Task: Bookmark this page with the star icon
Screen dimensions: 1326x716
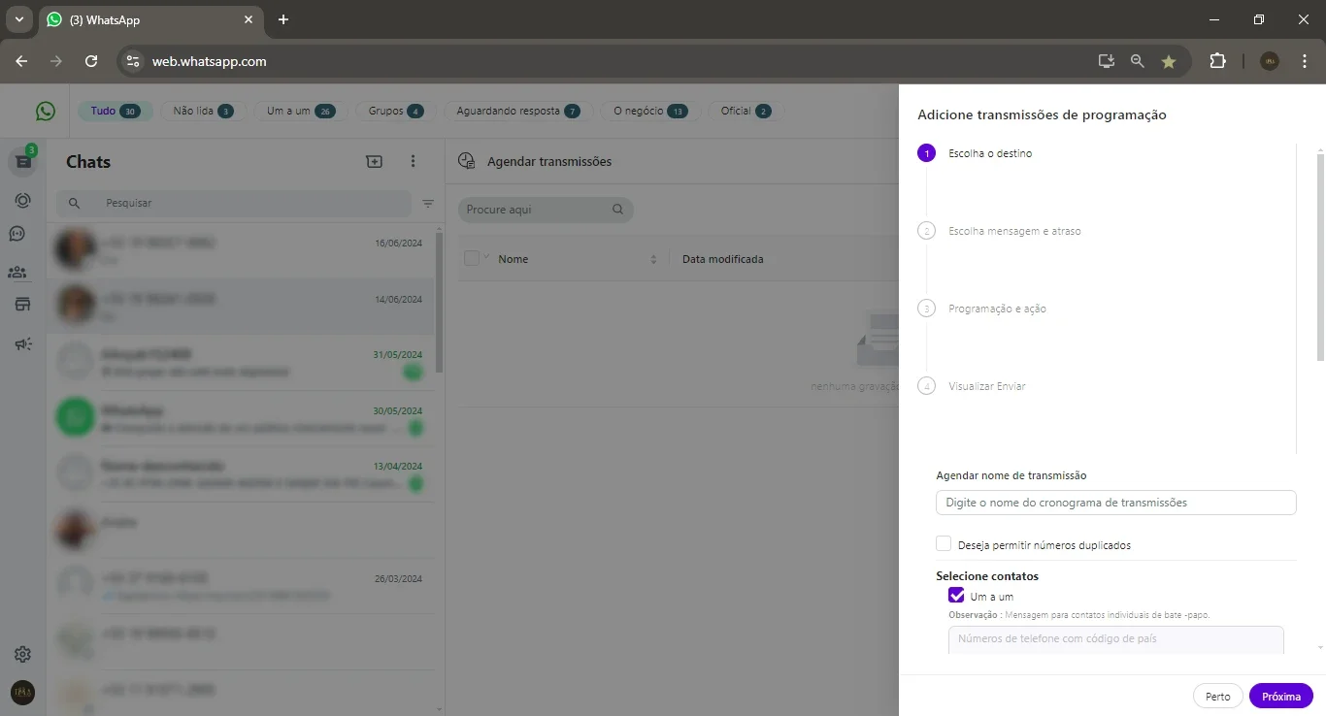Action: [1169, 61]
